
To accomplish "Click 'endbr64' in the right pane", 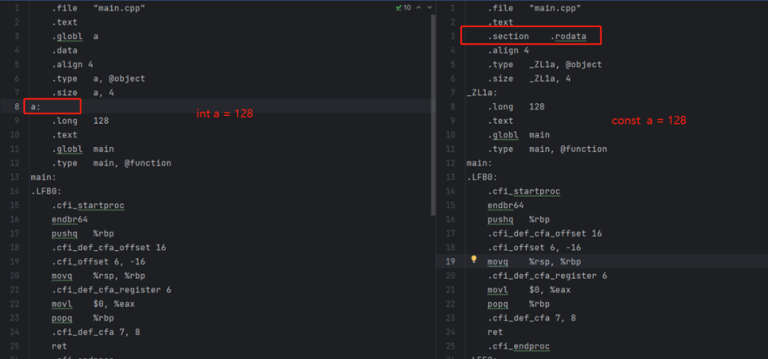I will click(x=506, y=205).
